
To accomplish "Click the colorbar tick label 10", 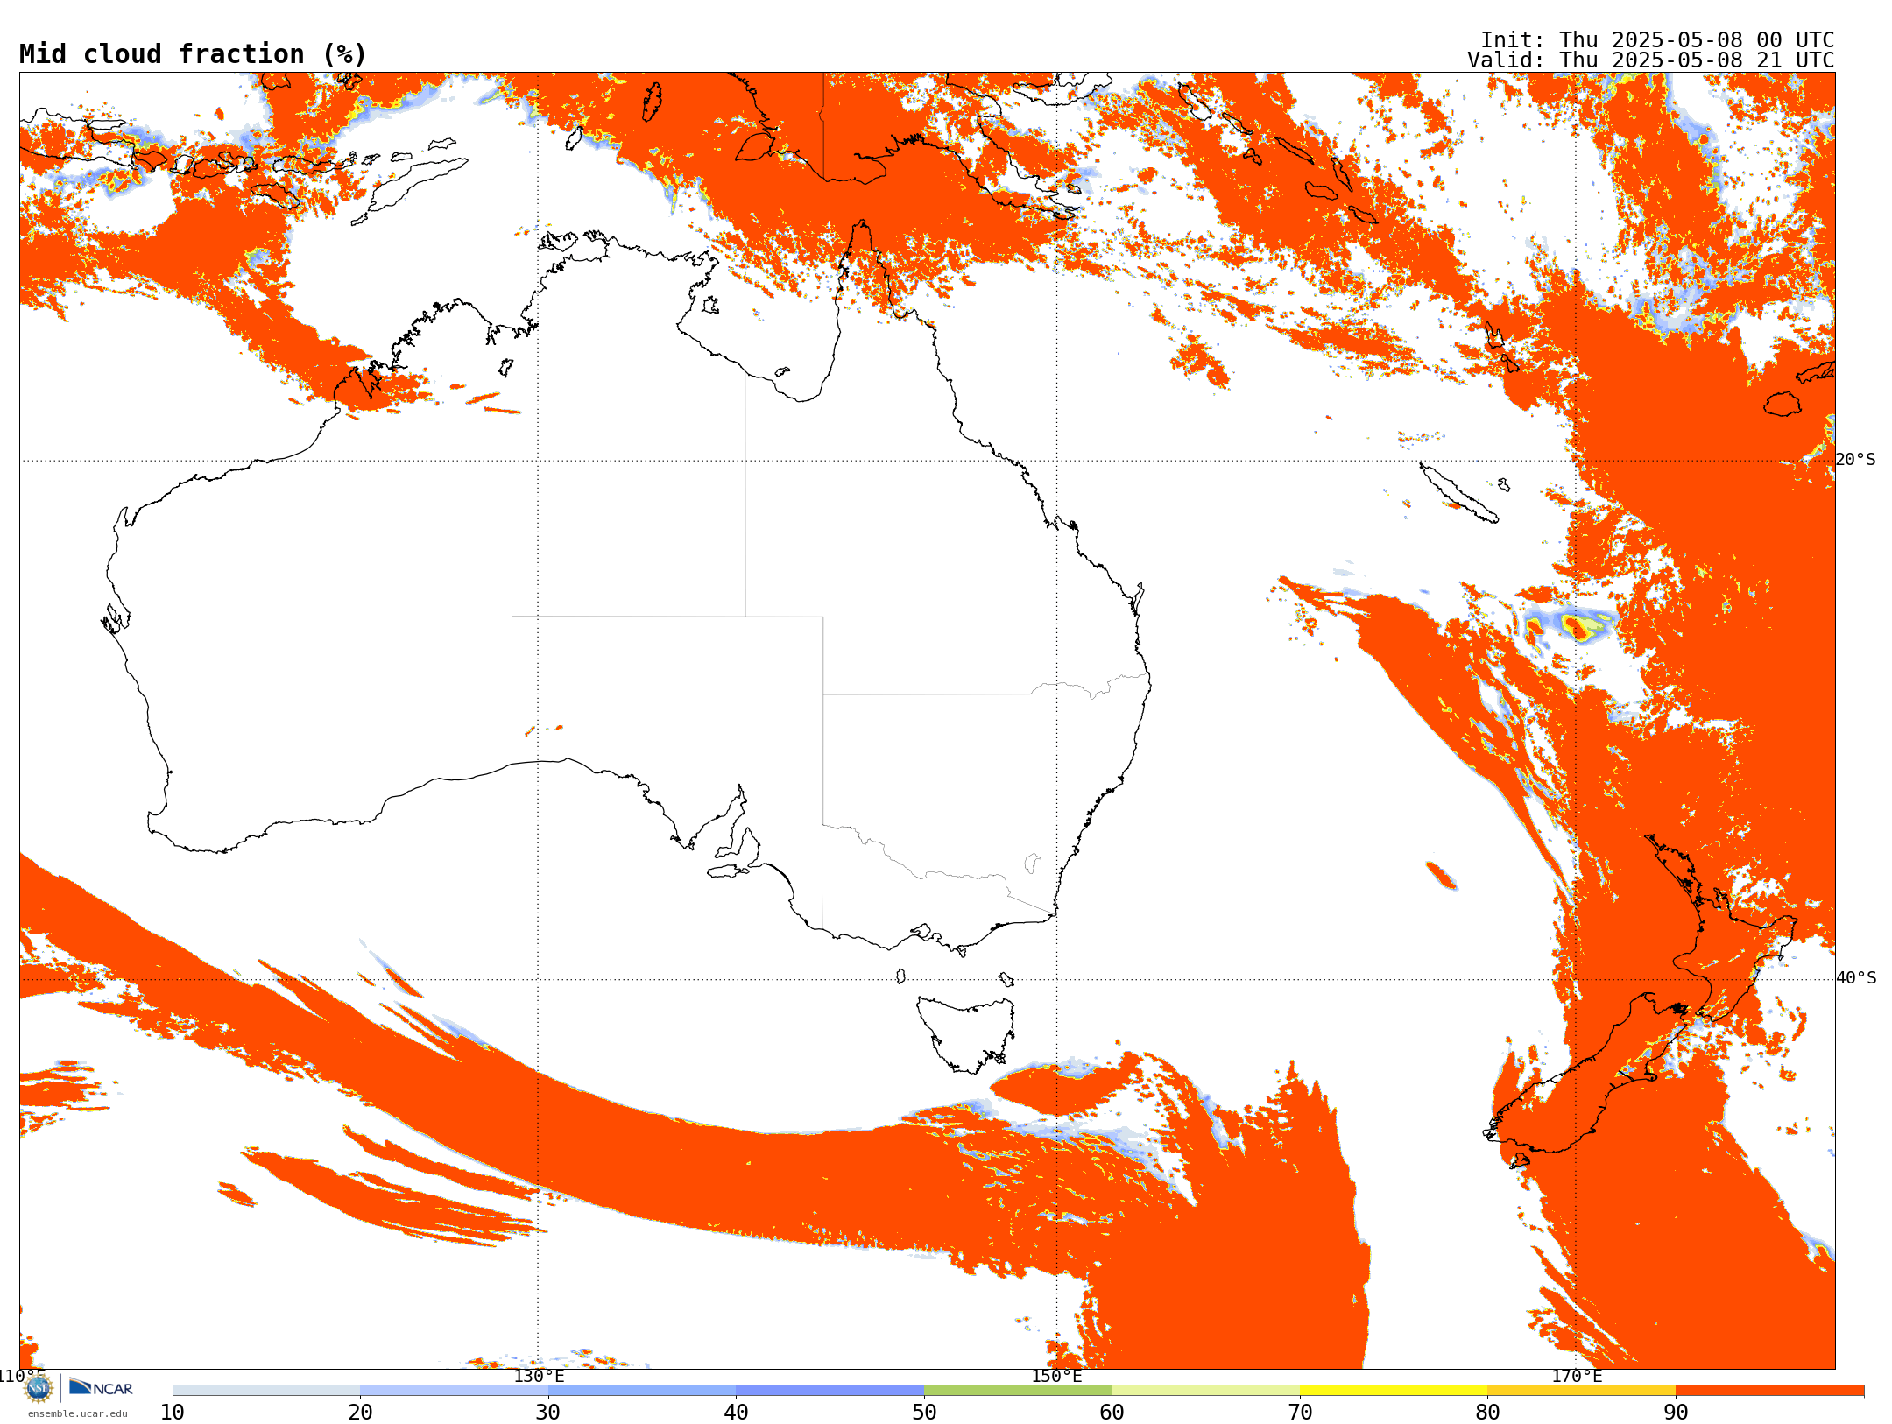I will click(x=173, y=1413).
